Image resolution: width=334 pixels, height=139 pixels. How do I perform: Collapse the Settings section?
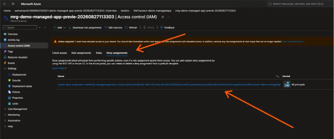5,69
